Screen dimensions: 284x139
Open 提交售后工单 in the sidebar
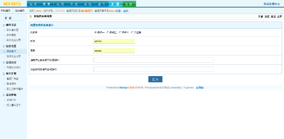click(14, 105)
